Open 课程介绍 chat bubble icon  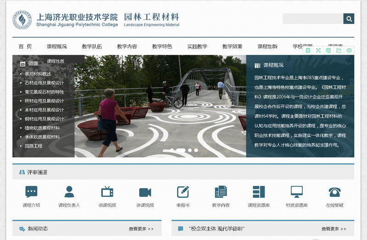pos(31,192)
